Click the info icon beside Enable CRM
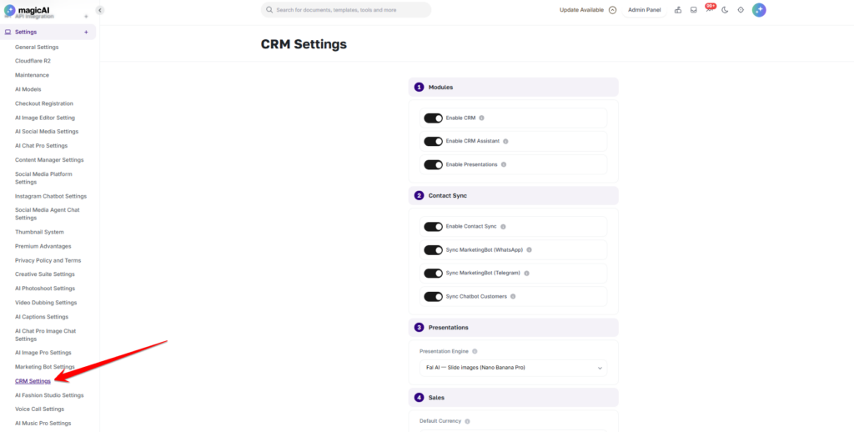This screenshot has height=432, width=854. [481, 118]
